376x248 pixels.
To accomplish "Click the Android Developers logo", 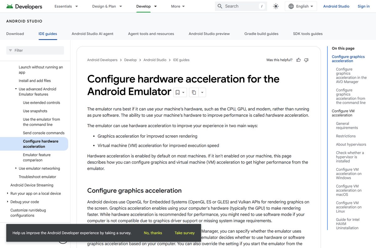I will 24,6.
